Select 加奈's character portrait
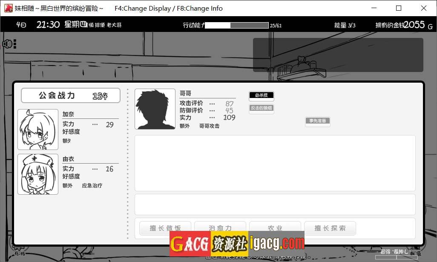The height and width of the screenshot is (262, 437). click(38, 130)
